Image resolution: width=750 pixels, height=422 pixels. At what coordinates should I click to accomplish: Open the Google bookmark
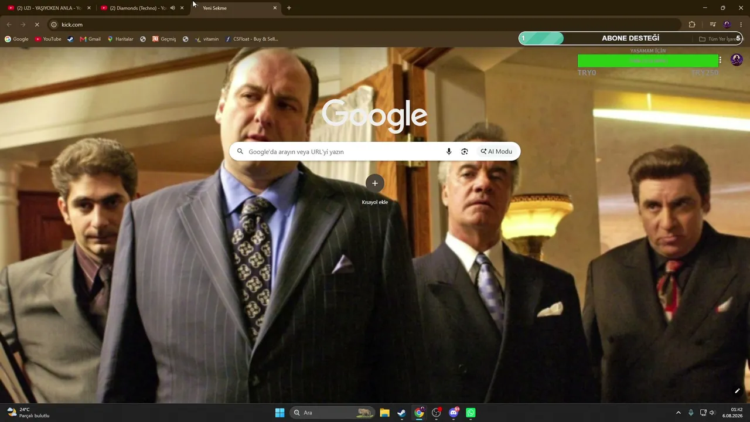tap(16, 39)
